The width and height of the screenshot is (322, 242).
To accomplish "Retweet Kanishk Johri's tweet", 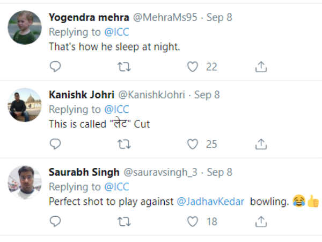I will point(124,144).
